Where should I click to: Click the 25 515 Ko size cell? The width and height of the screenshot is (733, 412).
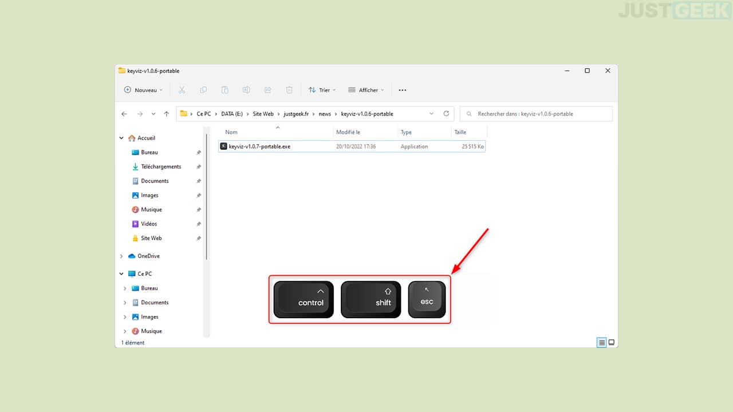click(473, 146)
